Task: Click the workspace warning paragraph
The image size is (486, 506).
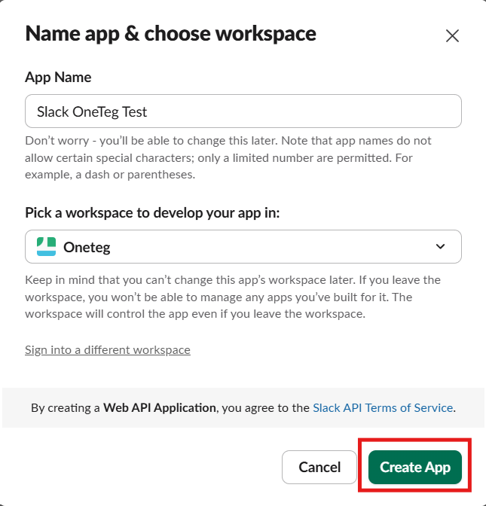Action: 233,297
